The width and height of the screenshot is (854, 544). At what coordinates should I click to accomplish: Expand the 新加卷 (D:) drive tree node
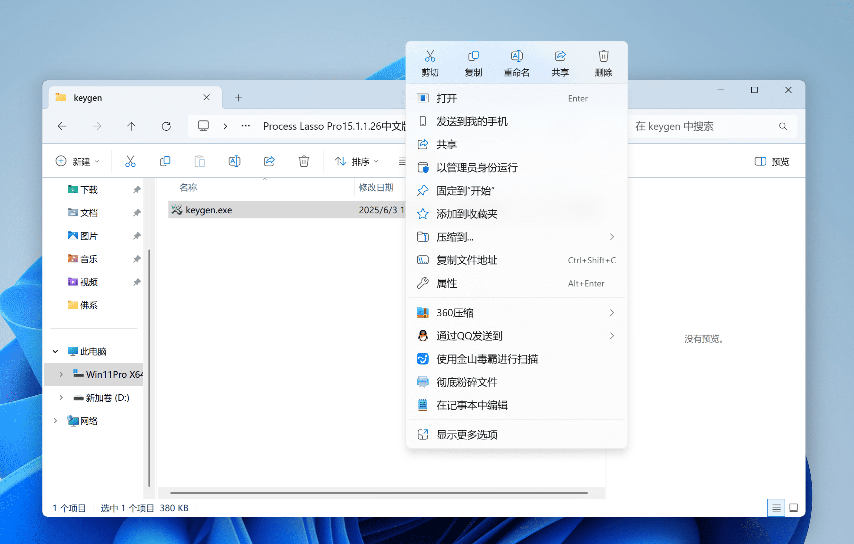[x=61, y=398]
